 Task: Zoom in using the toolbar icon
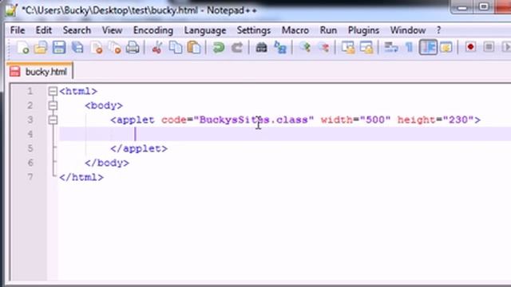[x=305, y=48]
